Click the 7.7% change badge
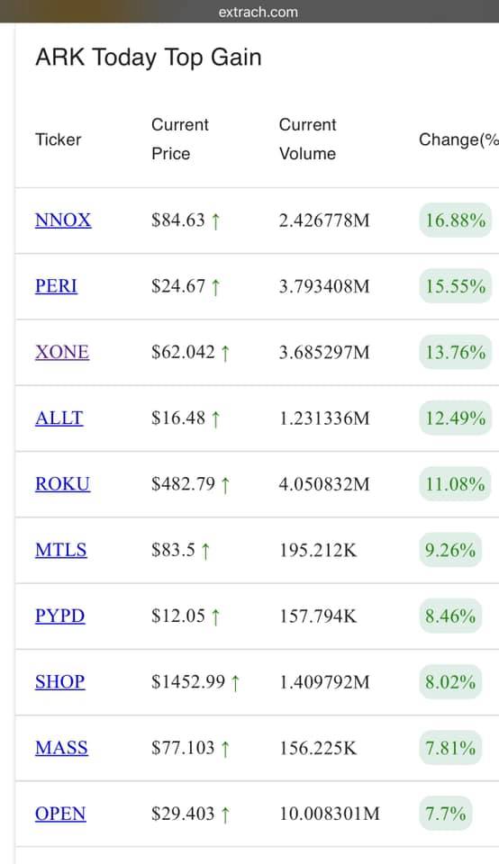Image resolution: width=499 pixels, height=864 pixels. coord(446,814)
